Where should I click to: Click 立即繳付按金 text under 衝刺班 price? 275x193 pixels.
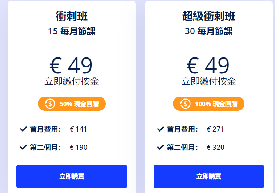72,81
